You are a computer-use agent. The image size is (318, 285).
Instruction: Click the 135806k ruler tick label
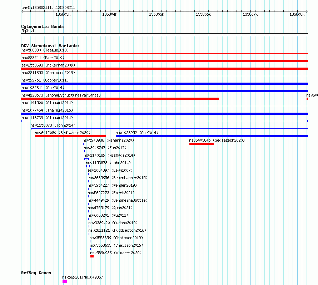203,14
